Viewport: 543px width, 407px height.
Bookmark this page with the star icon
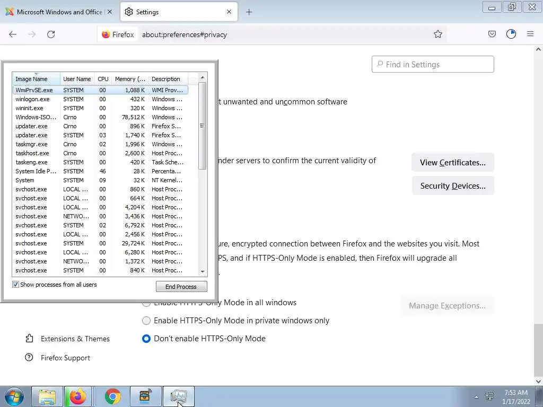tap(437, 34)
